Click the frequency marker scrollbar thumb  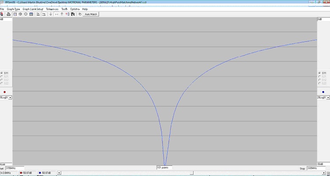[x=191, y=173]
